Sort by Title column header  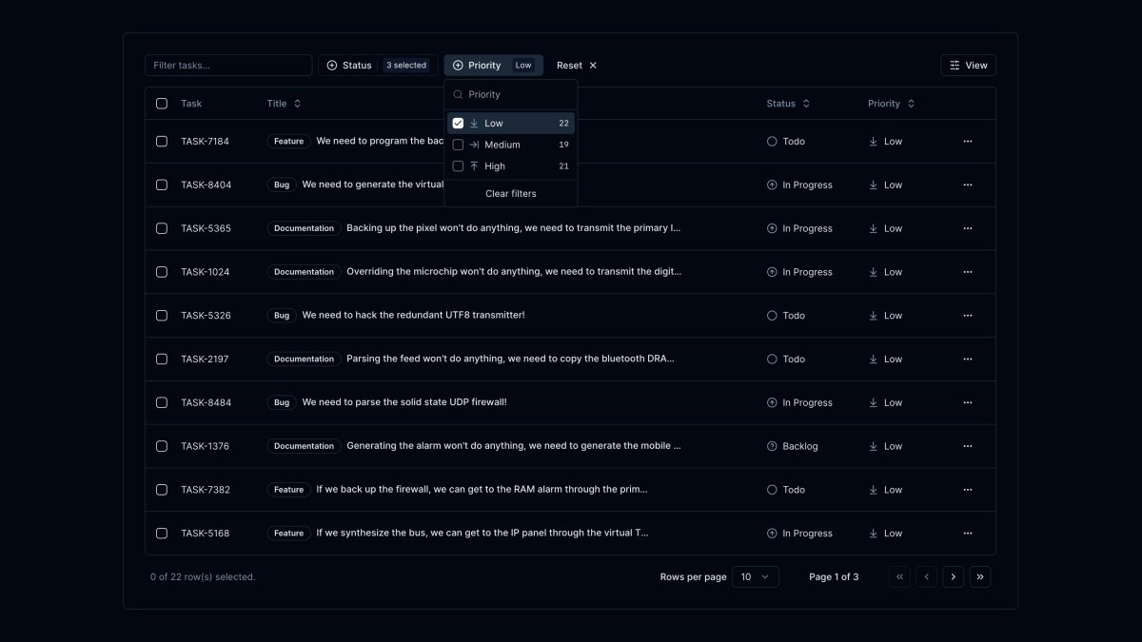tap(284, 104)
